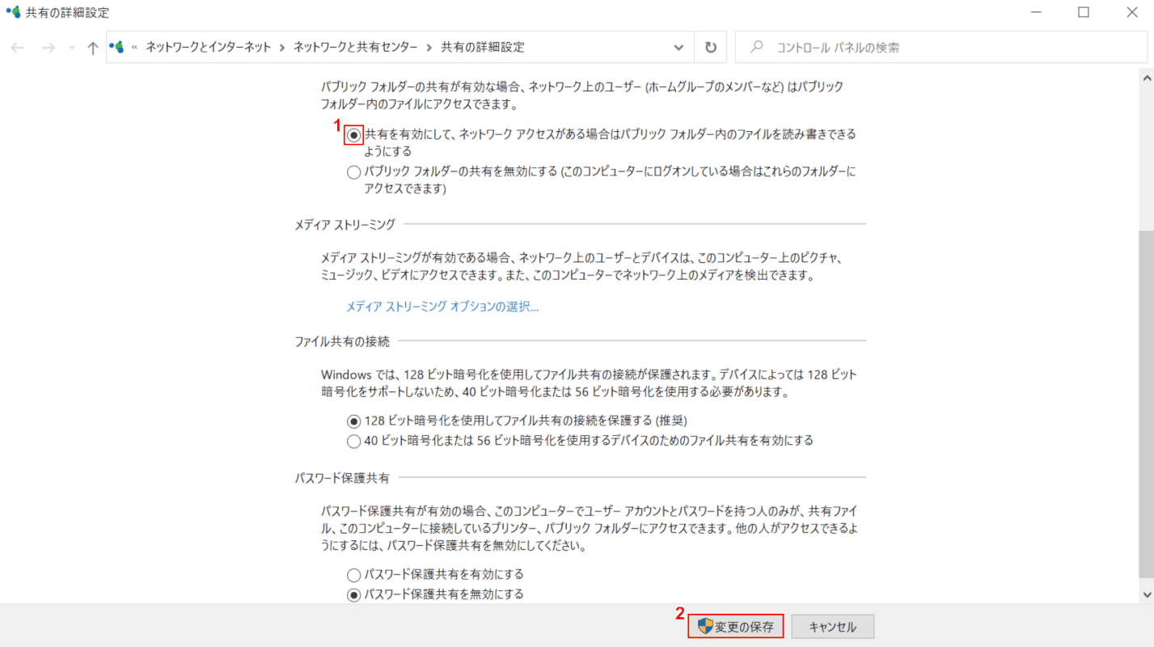Expand the address bar history dropdown
The image size is (1154, 647).
click(678, 48)
